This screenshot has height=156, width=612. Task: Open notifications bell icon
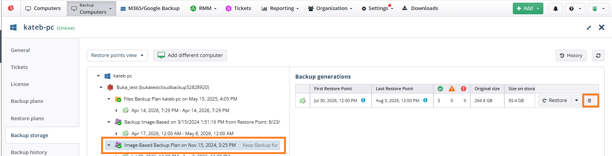click(555, 8)
